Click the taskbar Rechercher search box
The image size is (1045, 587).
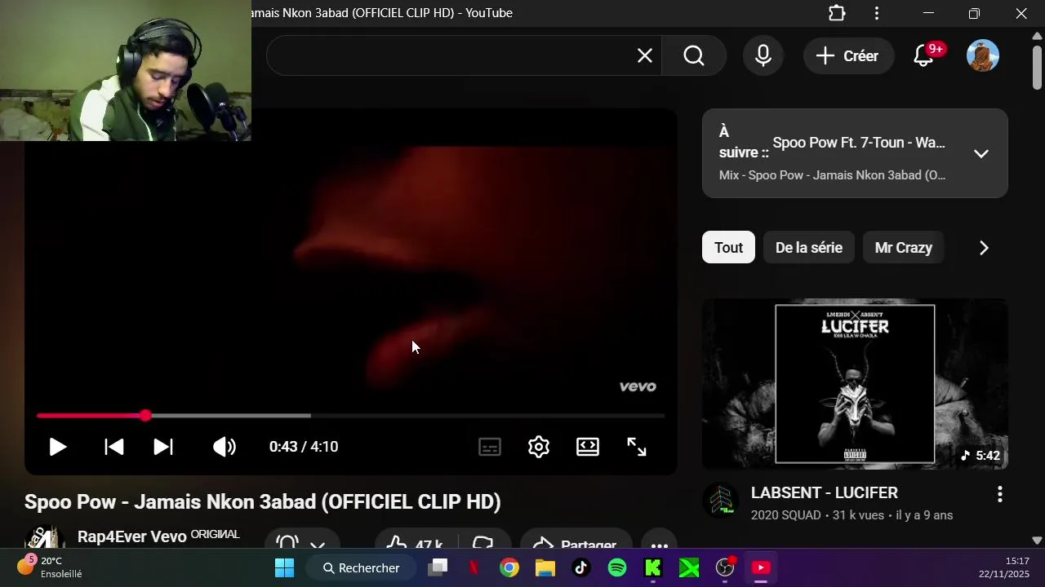(x=361, y=567)
